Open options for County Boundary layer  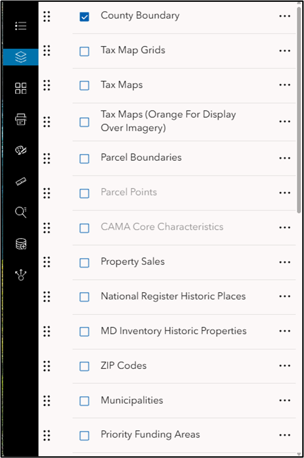click(284, 15)
